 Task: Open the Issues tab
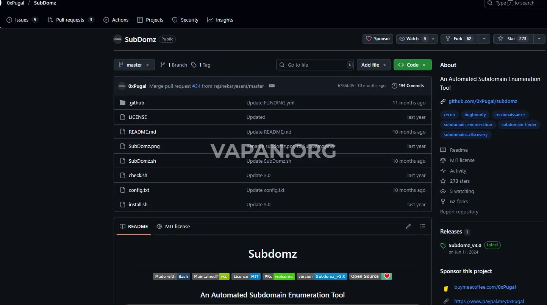(22, 20)
